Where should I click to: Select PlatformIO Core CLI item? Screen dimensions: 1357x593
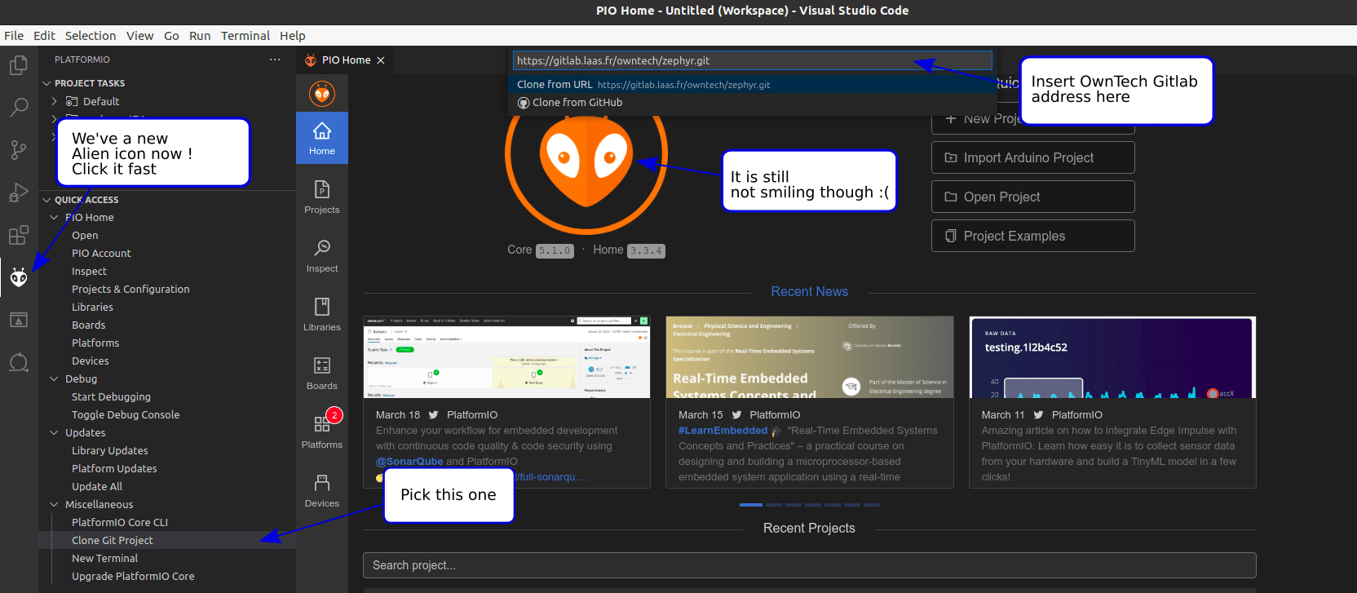click(x=120, y=523)
